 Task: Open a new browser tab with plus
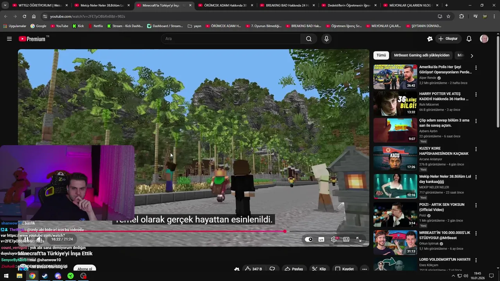(x=446, y=5)
